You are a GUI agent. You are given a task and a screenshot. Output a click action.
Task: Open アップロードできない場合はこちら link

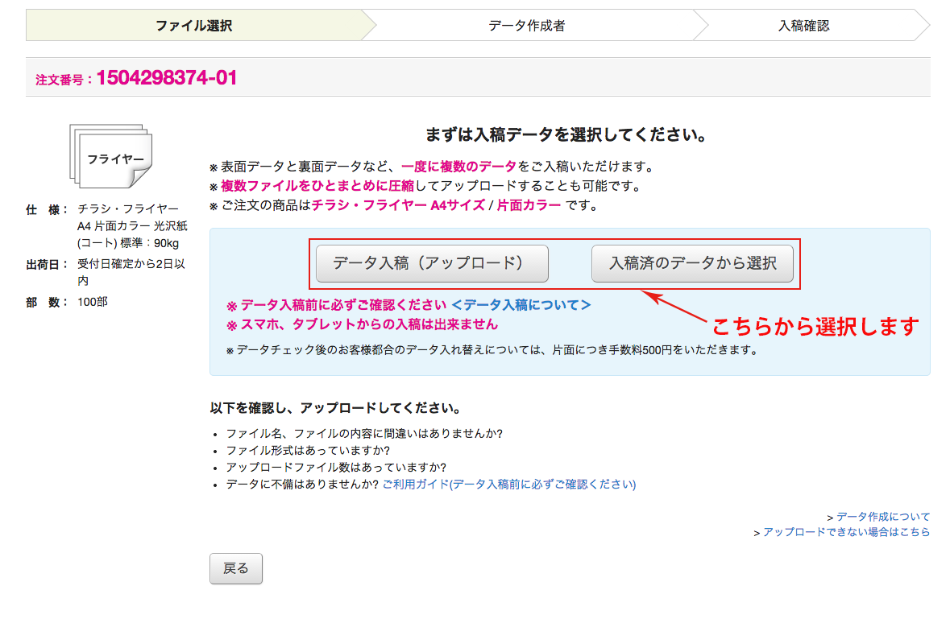(x=846, y=532)
